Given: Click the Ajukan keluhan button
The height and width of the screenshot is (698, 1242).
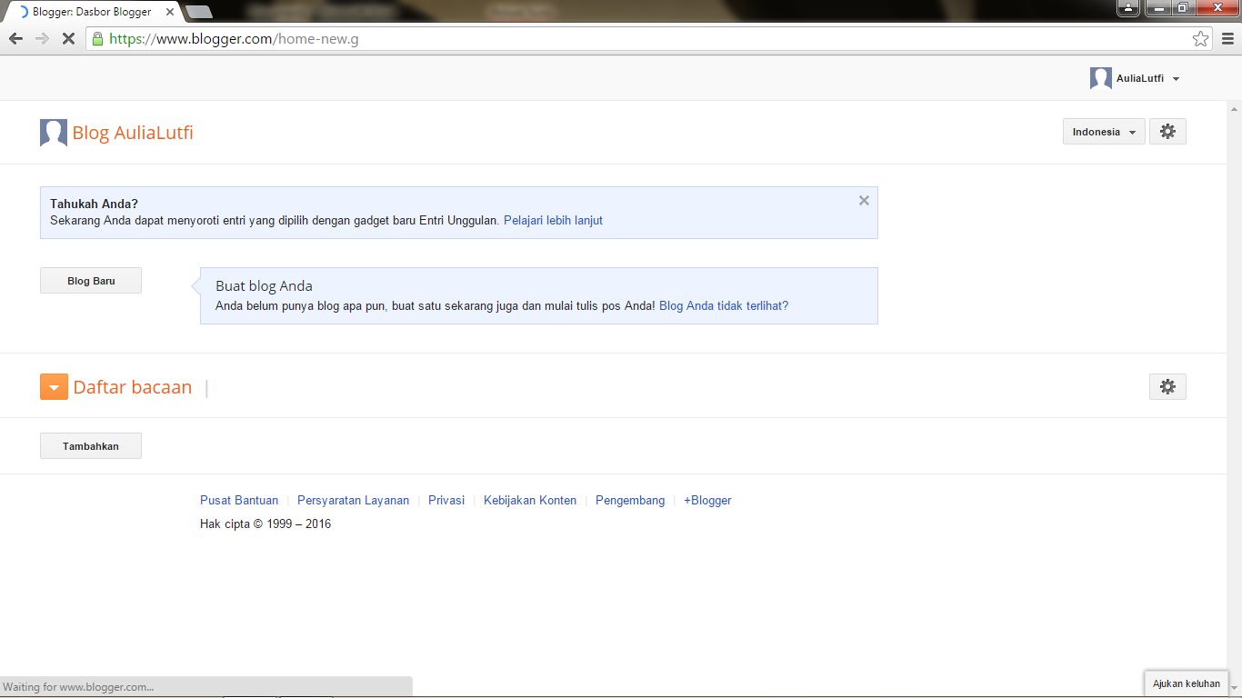Looking at the screenshot, I should tap(1187, 683).
